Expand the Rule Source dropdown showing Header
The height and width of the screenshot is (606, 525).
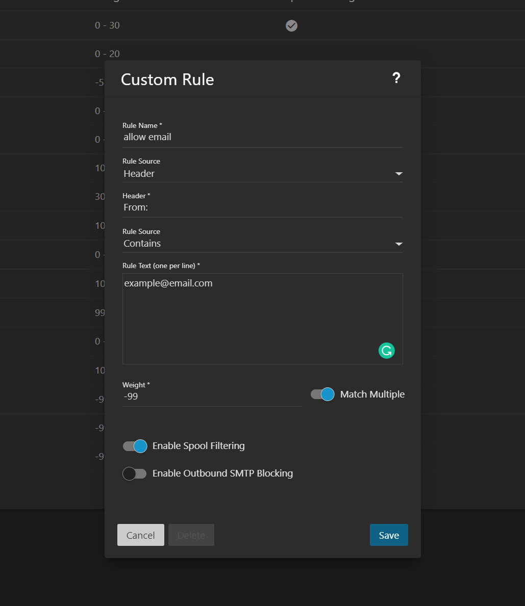click(x=262, y=174)
